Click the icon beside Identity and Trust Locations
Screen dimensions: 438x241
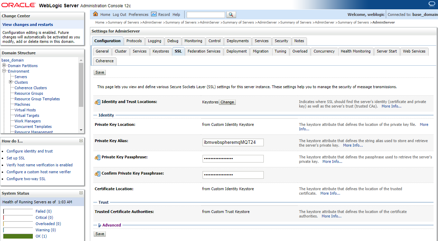97,102
